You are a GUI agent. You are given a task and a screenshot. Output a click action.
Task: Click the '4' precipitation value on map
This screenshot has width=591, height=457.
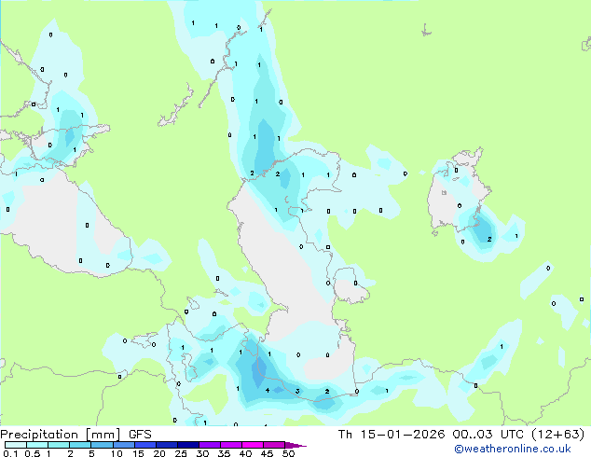click(x=268, y=390)
